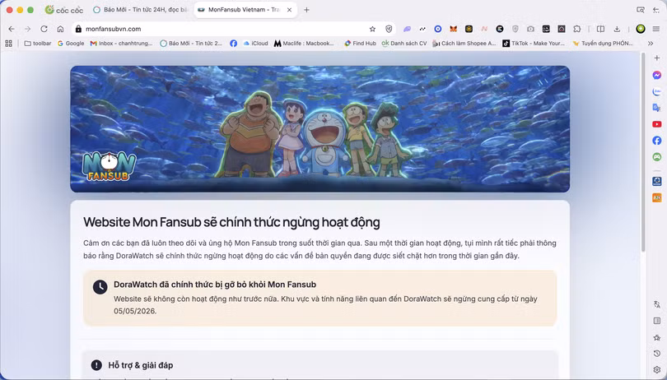
Task: Click the DoraWatch removal notice title
Action: coord(215,285)
